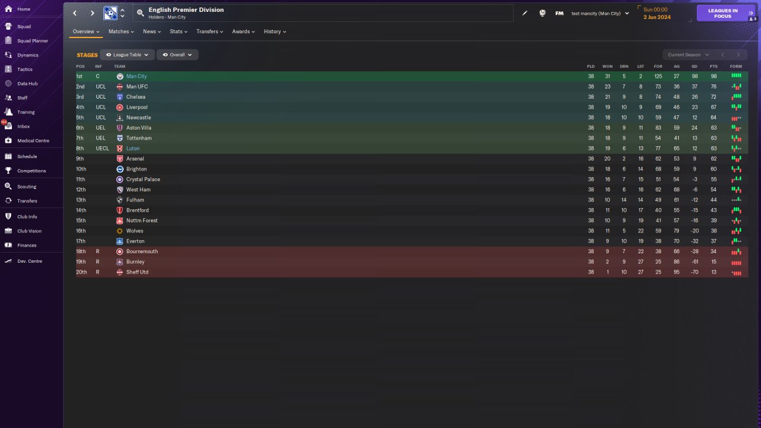Open the Medical Centre sidebar icon

(x=8, y=140)
